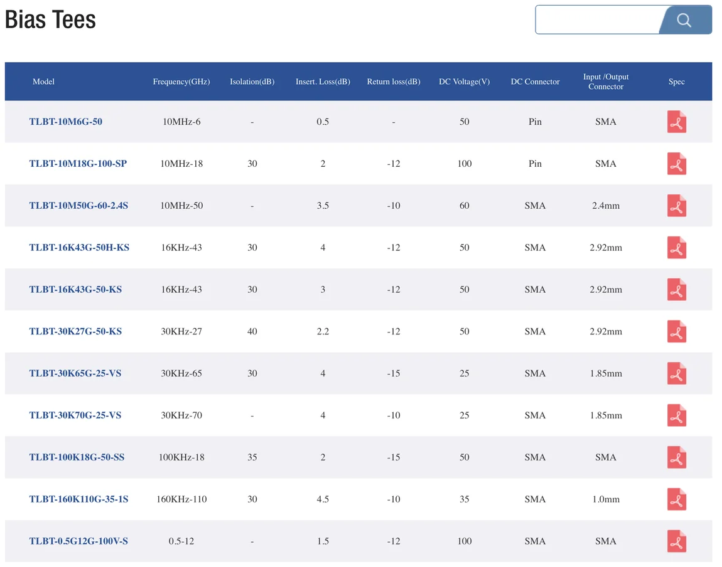Open PDF spec for TLBT-30K70G-25-VS
722x567 pixels.
(x=676, y=416)
